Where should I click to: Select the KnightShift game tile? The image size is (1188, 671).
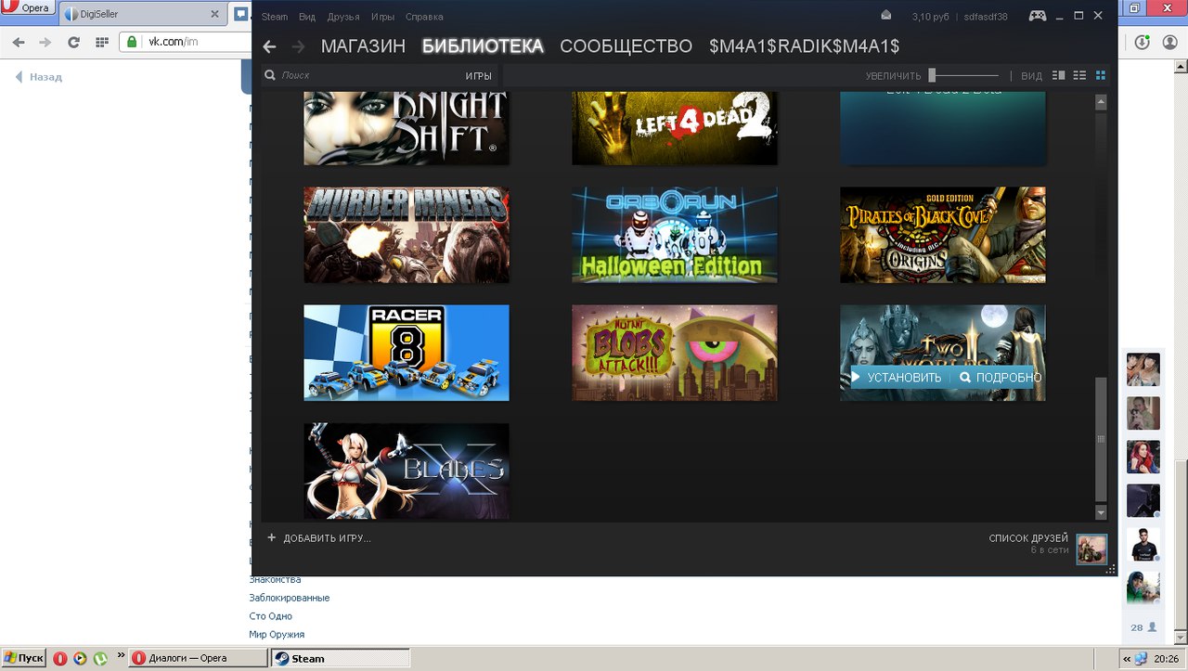tap(407, 128)
